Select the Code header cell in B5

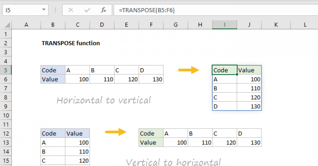click(x=52, y=70)
